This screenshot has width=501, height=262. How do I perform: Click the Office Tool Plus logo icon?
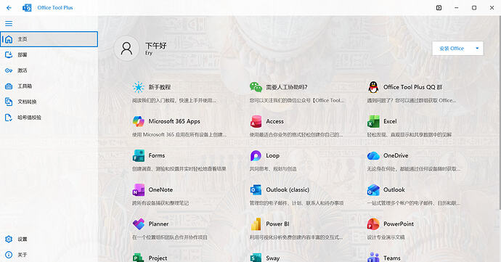click(27, 8)
